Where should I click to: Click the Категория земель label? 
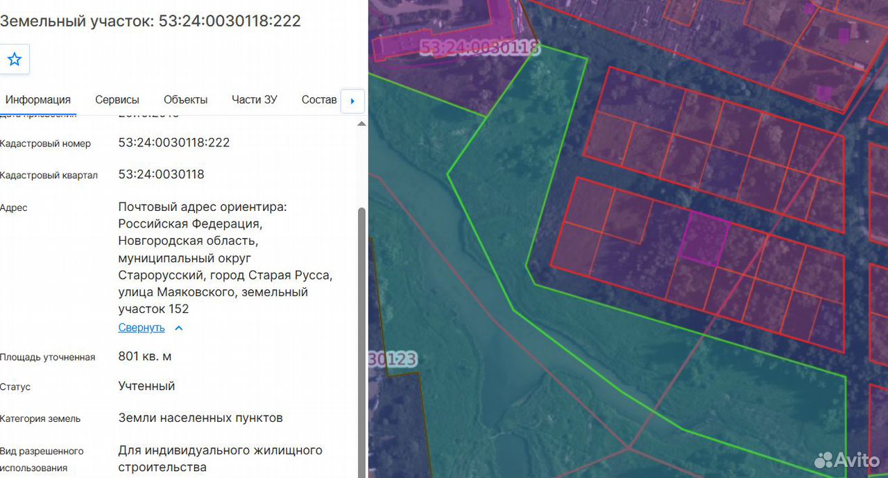(40, 418)
